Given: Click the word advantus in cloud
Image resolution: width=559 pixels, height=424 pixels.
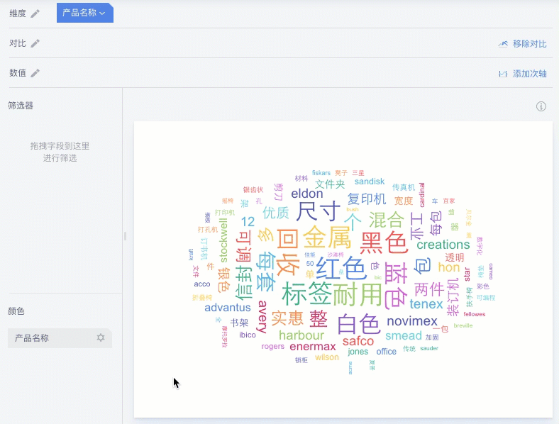Looking at the screenshot, I should point(228,308).
